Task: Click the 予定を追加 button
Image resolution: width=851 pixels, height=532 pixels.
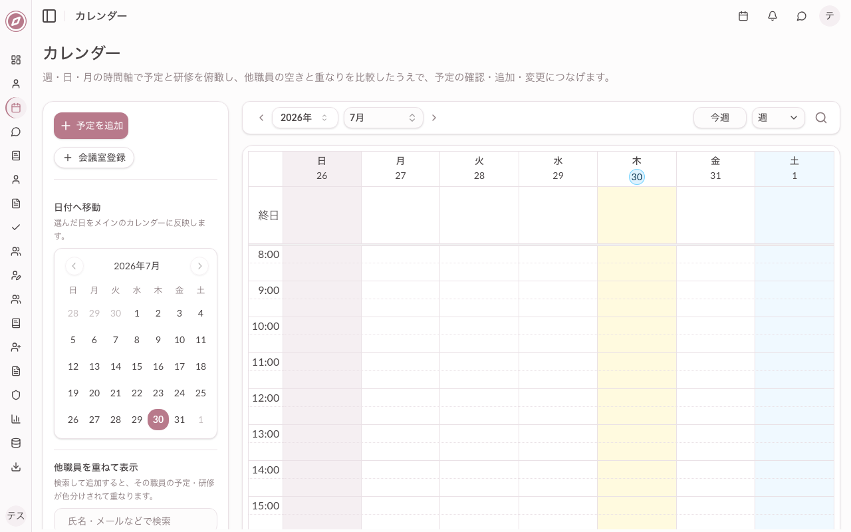Action: tap(91, 126)
